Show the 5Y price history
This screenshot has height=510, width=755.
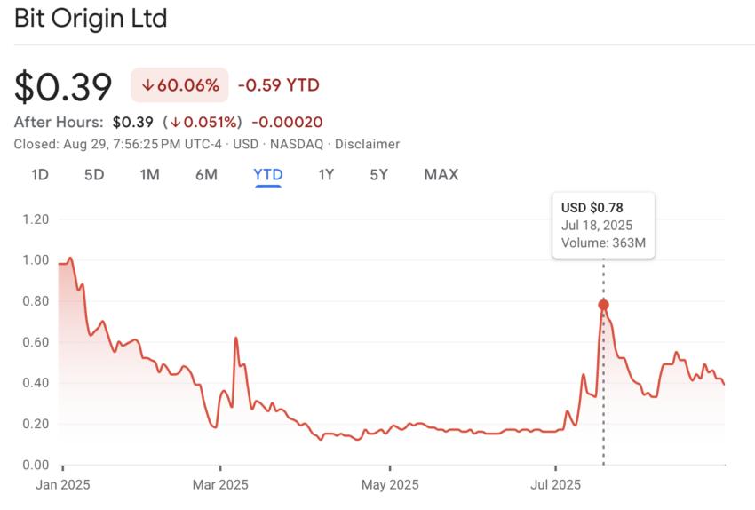tap(379, 175)
